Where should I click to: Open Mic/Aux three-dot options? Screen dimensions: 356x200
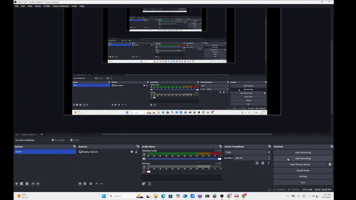(x=144, y=167)
